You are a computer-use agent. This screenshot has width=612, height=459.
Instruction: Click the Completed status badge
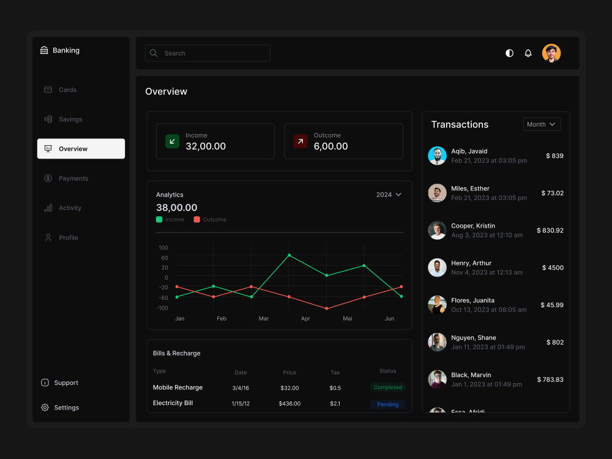387,387
